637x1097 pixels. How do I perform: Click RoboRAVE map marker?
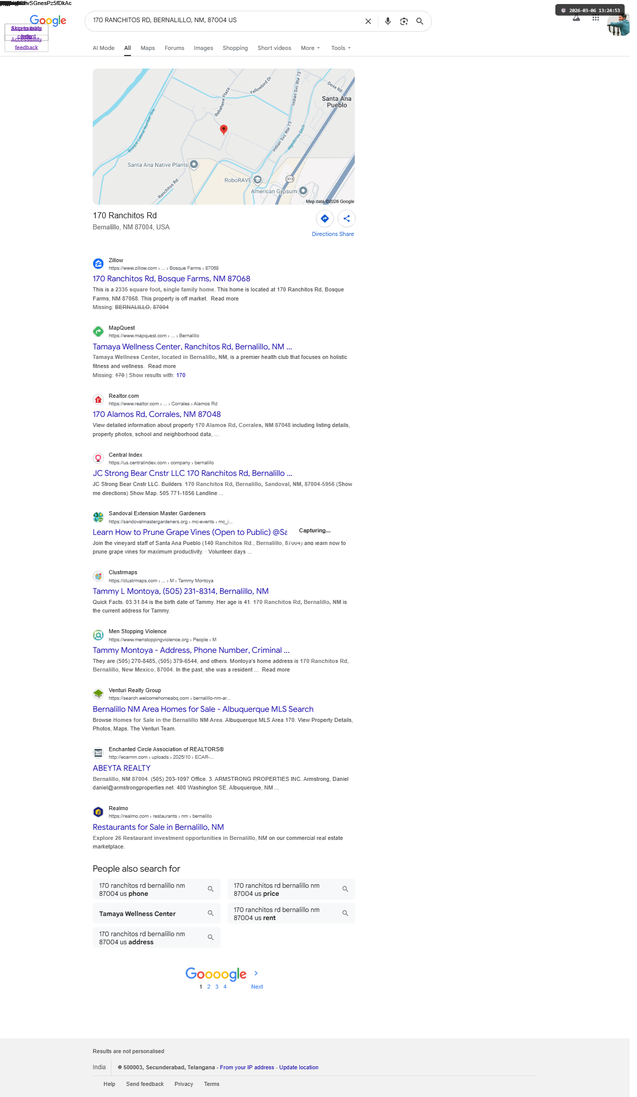[258, 179]
